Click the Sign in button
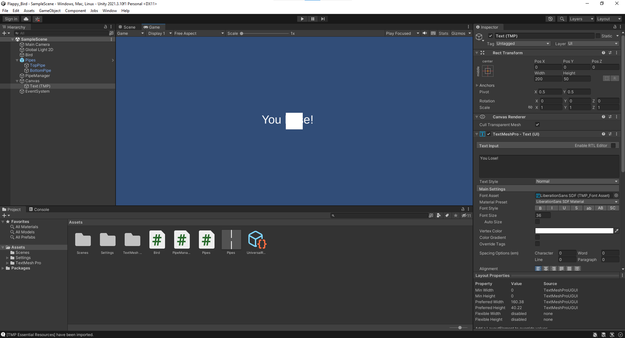625x338 pixels. (x=11, y=19)
